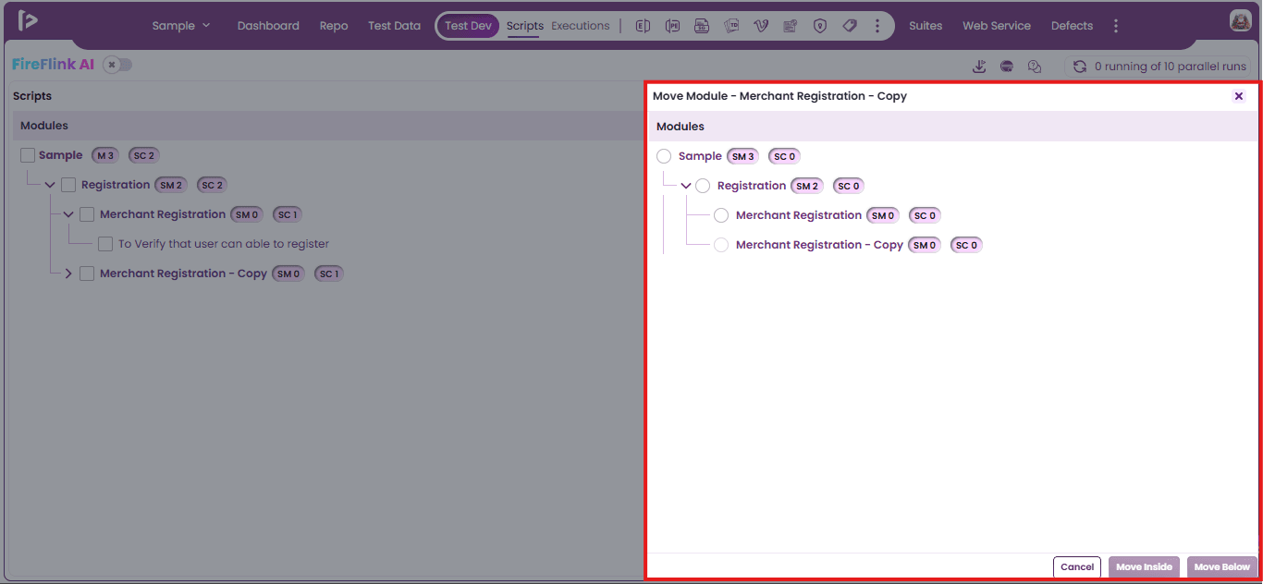
Task: Click Sample module name in Scripts tree
Action: 61,155
